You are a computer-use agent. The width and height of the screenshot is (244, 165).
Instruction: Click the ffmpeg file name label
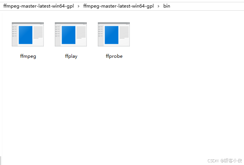tap(28, 56)
